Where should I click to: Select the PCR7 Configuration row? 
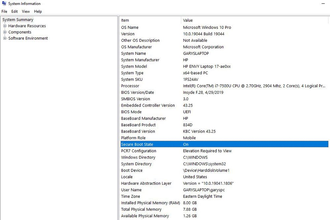pos(139,151)
